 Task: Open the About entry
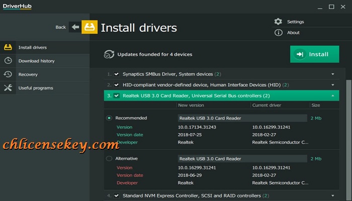[x=293, y=33]
